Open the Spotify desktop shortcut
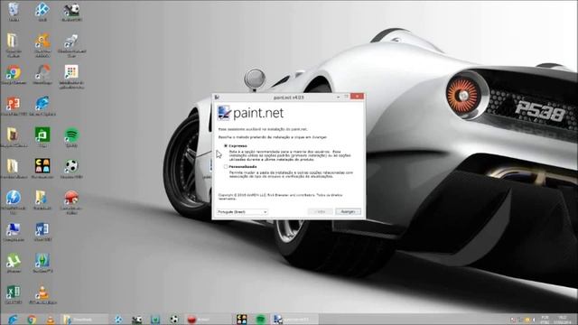 click(71, 137)
